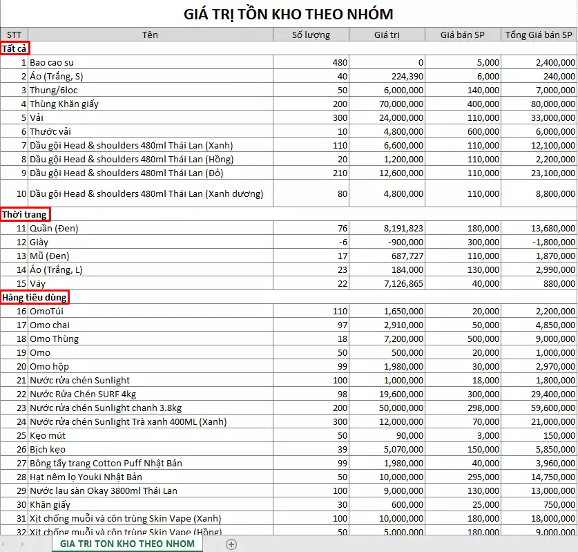Select the Hàng tiêu dùng group row
Screen dimensions: 578x552
point(289,297)
